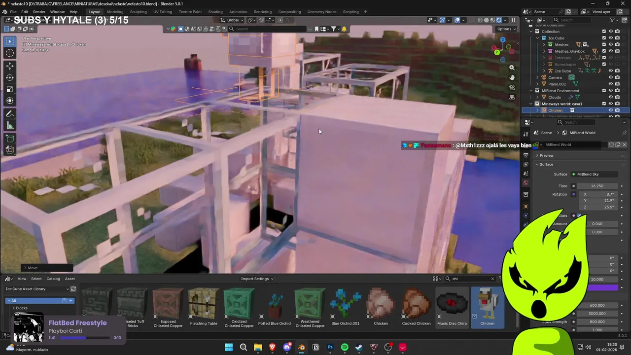Select the Move tool in viewport toolbar

pyautogui.click(x=10, y=66)
